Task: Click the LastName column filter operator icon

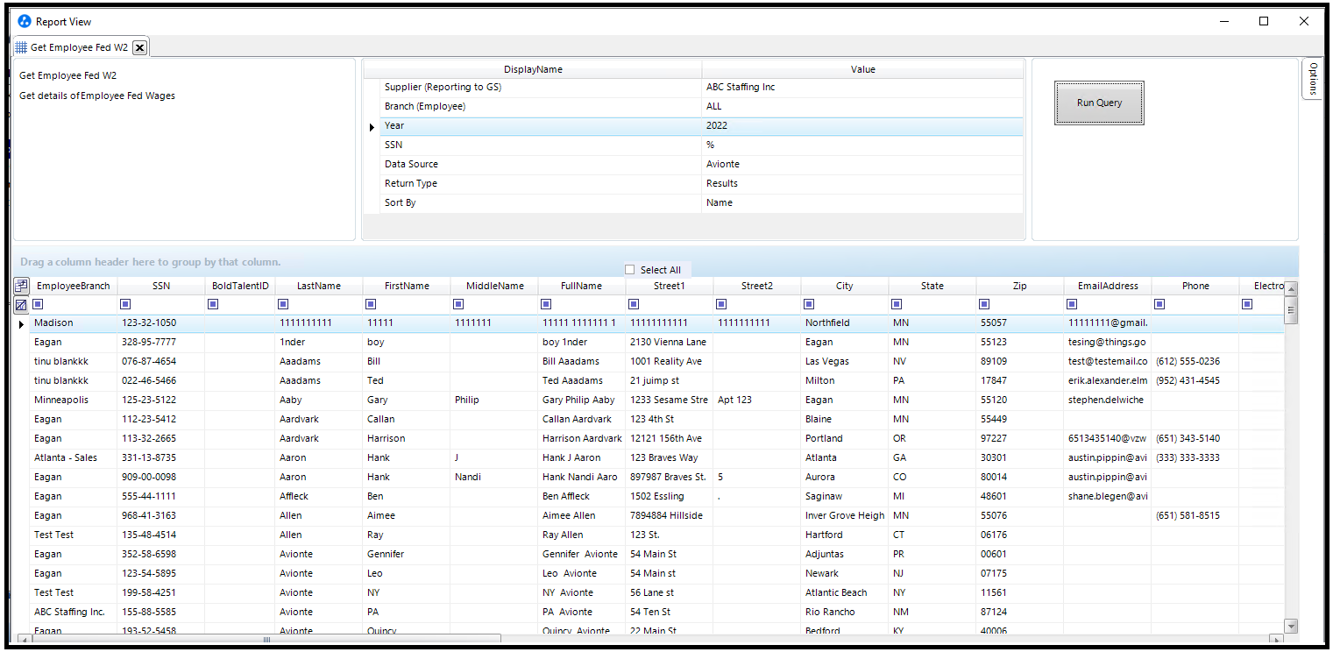Action: tap(283, 305)
